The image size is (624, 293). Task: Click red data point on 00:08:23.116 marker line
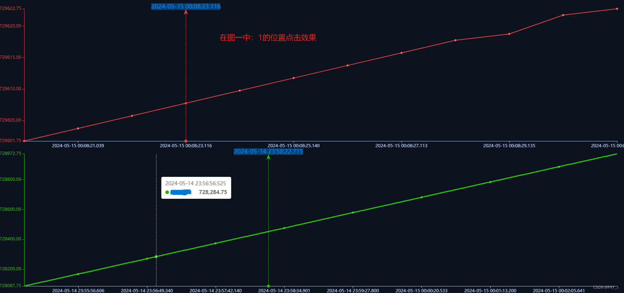[186, 103]
